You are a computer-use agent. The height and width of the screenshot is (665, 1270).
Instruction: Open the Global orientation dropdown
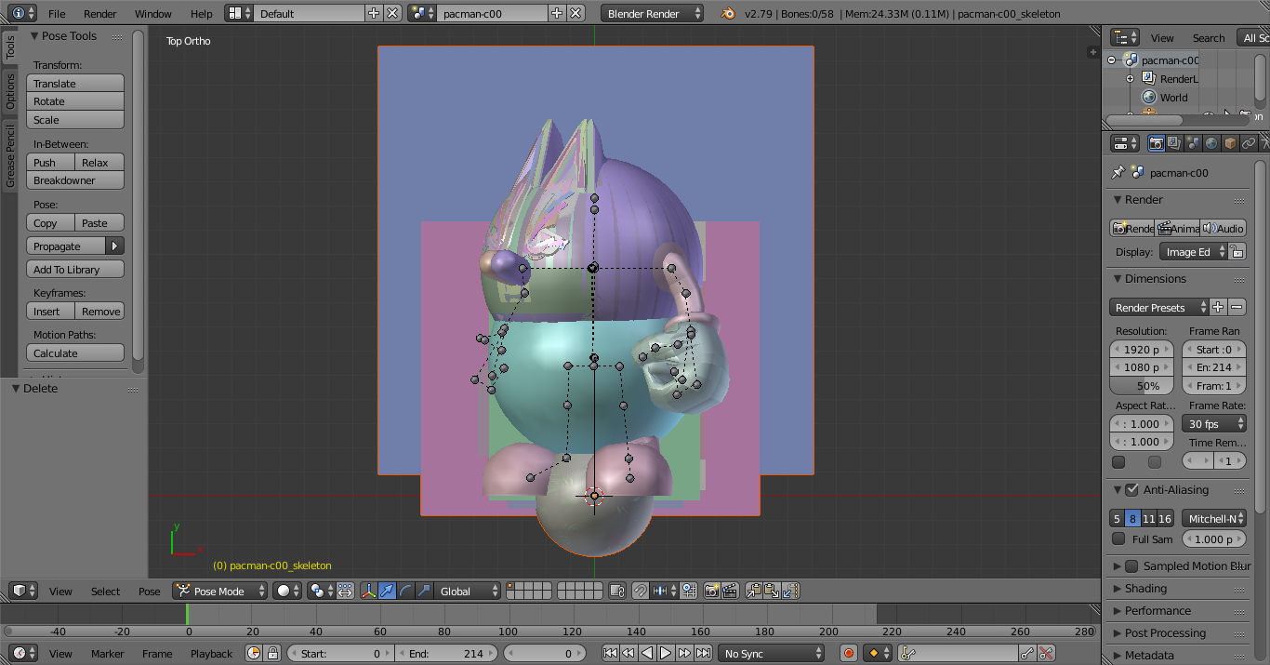[x=469, y=591]
